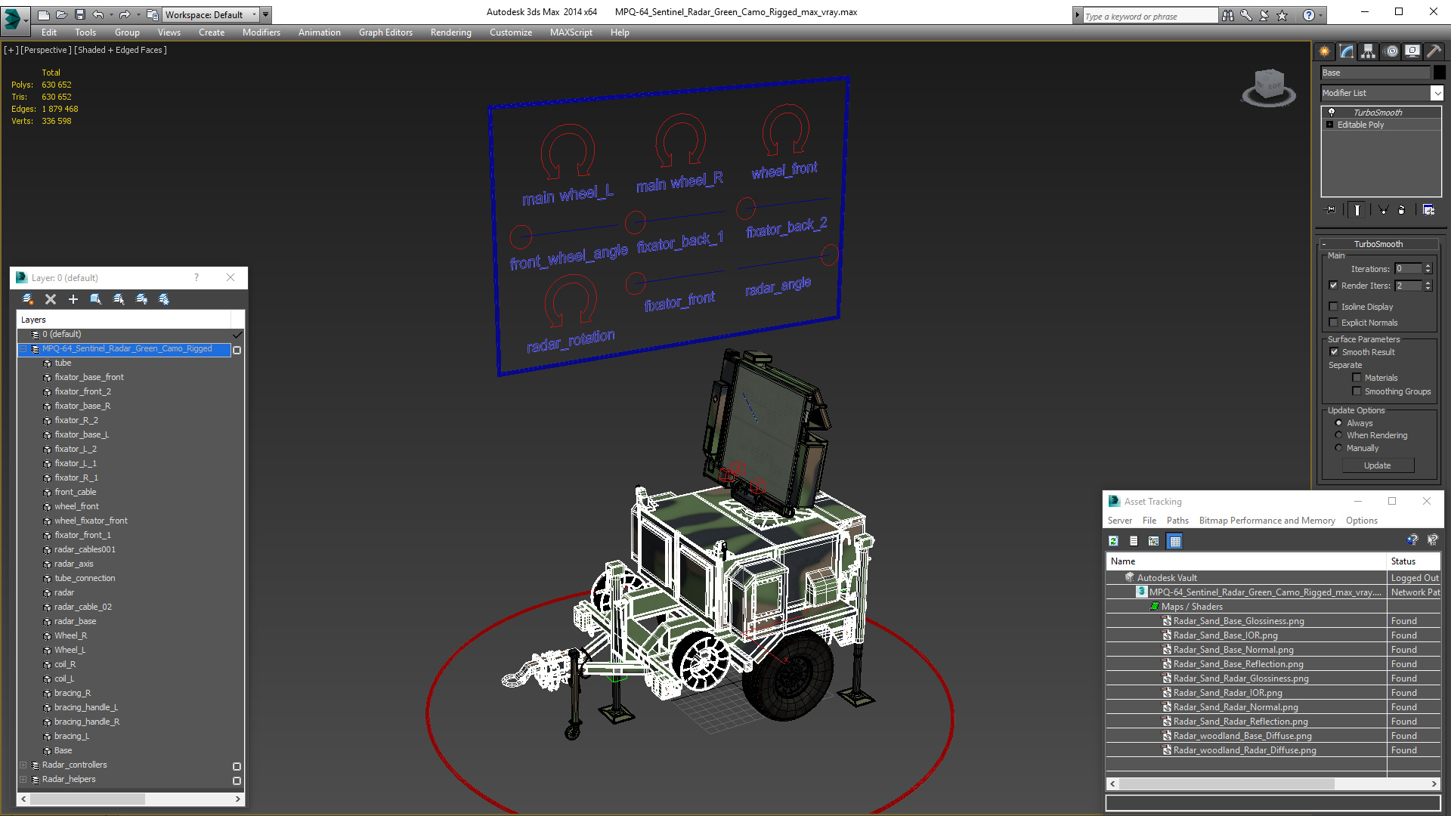
Task: Uncheck the Render Iters checkbox
Action: [1334, 286]
